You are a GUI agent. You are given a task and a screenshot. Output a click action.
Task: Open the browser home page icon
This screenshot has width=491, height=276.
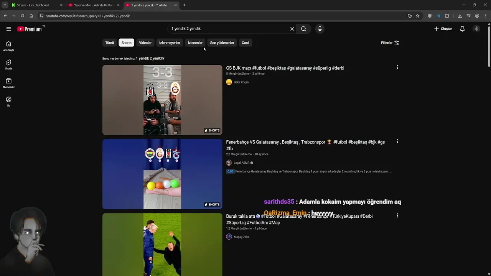click(x=31, y=16)
